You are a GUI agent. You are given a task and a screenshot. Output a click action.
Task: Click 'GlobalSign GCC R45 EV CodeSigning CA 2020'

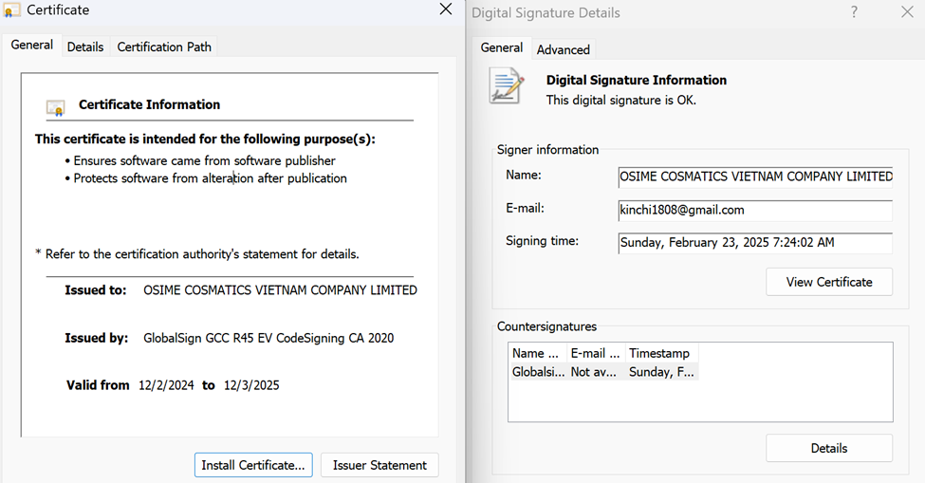pos(268,338)
